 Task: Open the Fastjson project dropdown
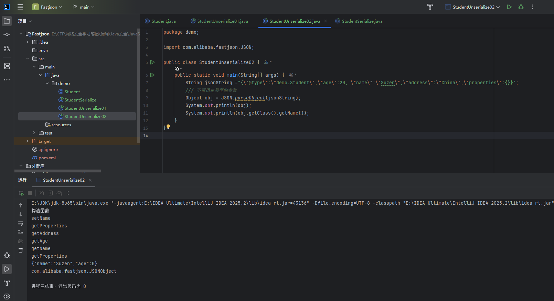(47, 7)
